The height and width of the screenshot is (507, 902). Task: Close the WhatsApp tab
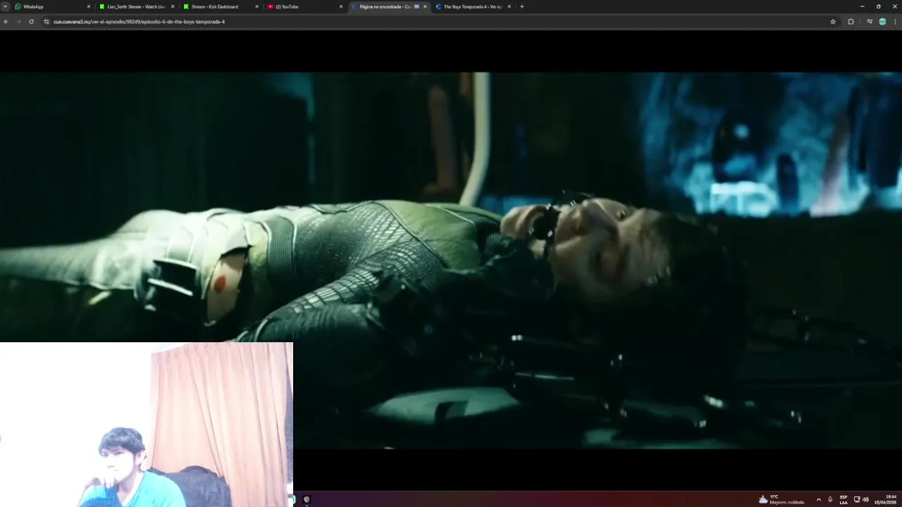coord(89,6)
